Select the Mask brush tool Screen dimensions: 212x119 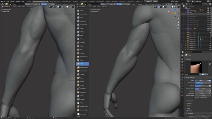click(82, 103)
